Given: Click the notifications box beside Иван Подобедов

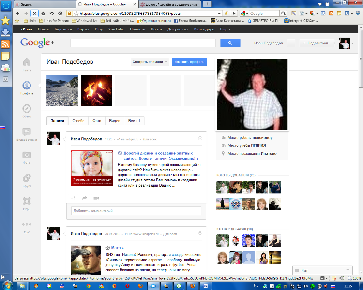Looking at the screenshot, I should (x=291, y=43).
